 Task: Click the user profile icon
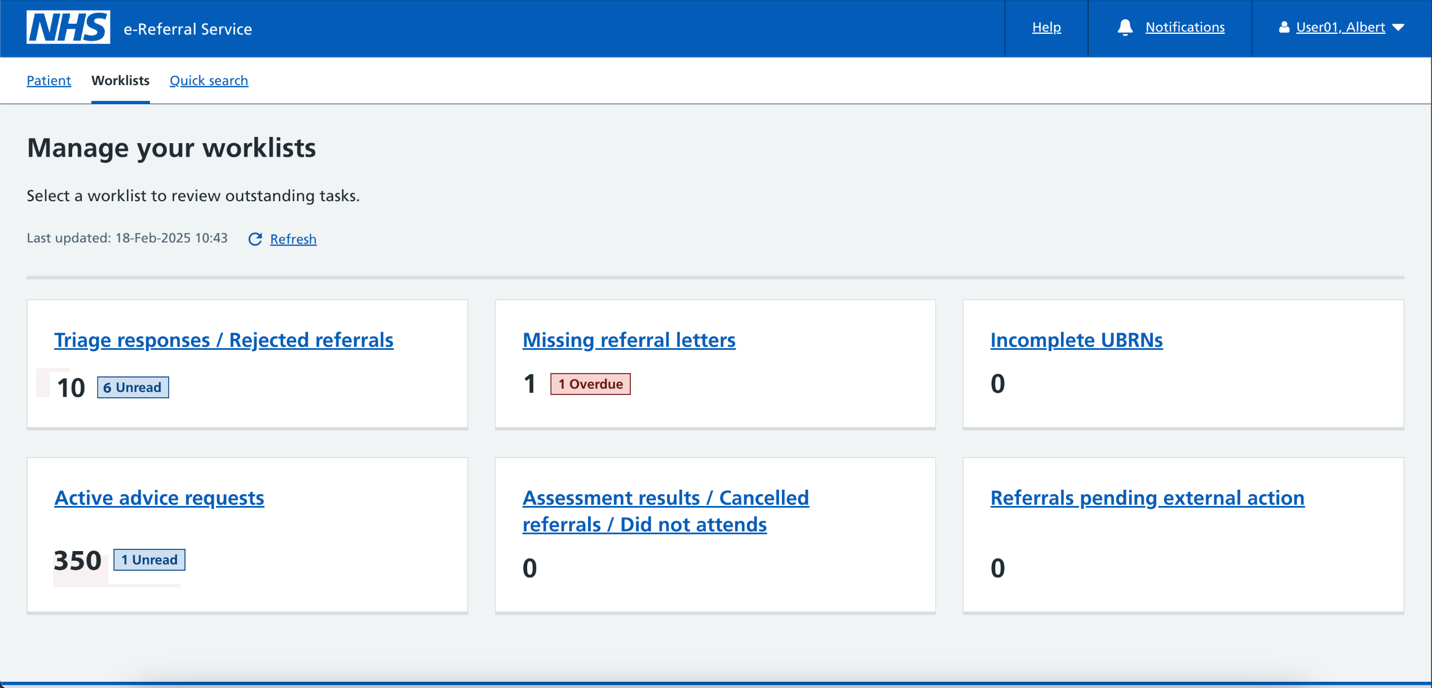coord(1284,27)
